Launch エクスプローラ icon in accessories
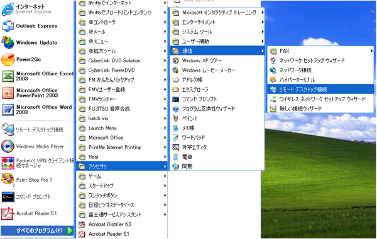377x239 pixels. pos(176,89)
